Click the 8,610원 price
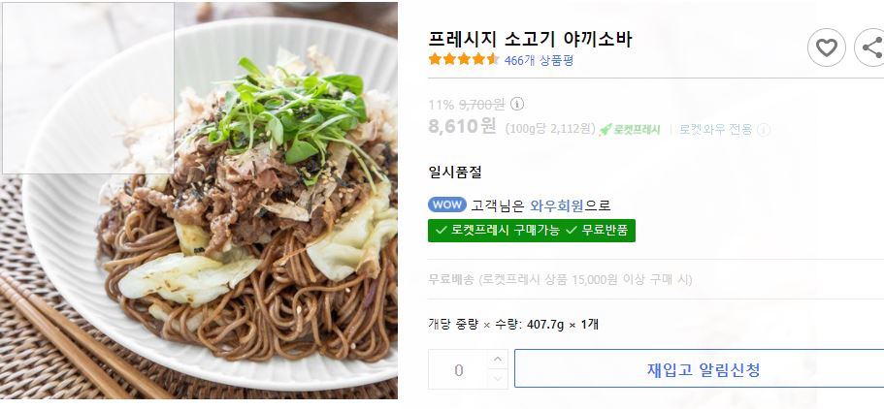This screenshot has width=884, height=409. tap(462, 127)
